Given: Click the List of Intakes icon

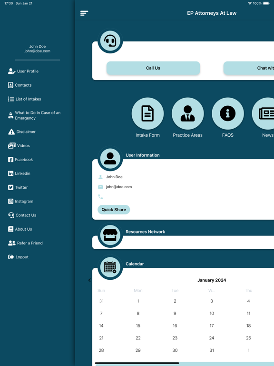Looking at the screenshot, I should [11, 99].
